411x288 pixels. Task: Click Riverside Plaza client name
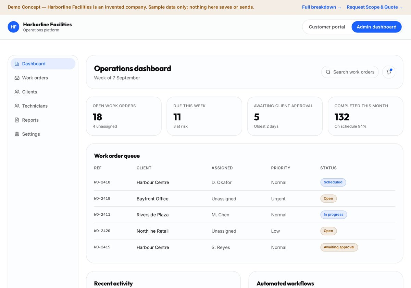[153, 215]
